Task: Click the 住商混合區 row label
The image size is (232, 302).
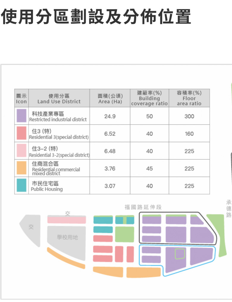Action: point(56,169)
